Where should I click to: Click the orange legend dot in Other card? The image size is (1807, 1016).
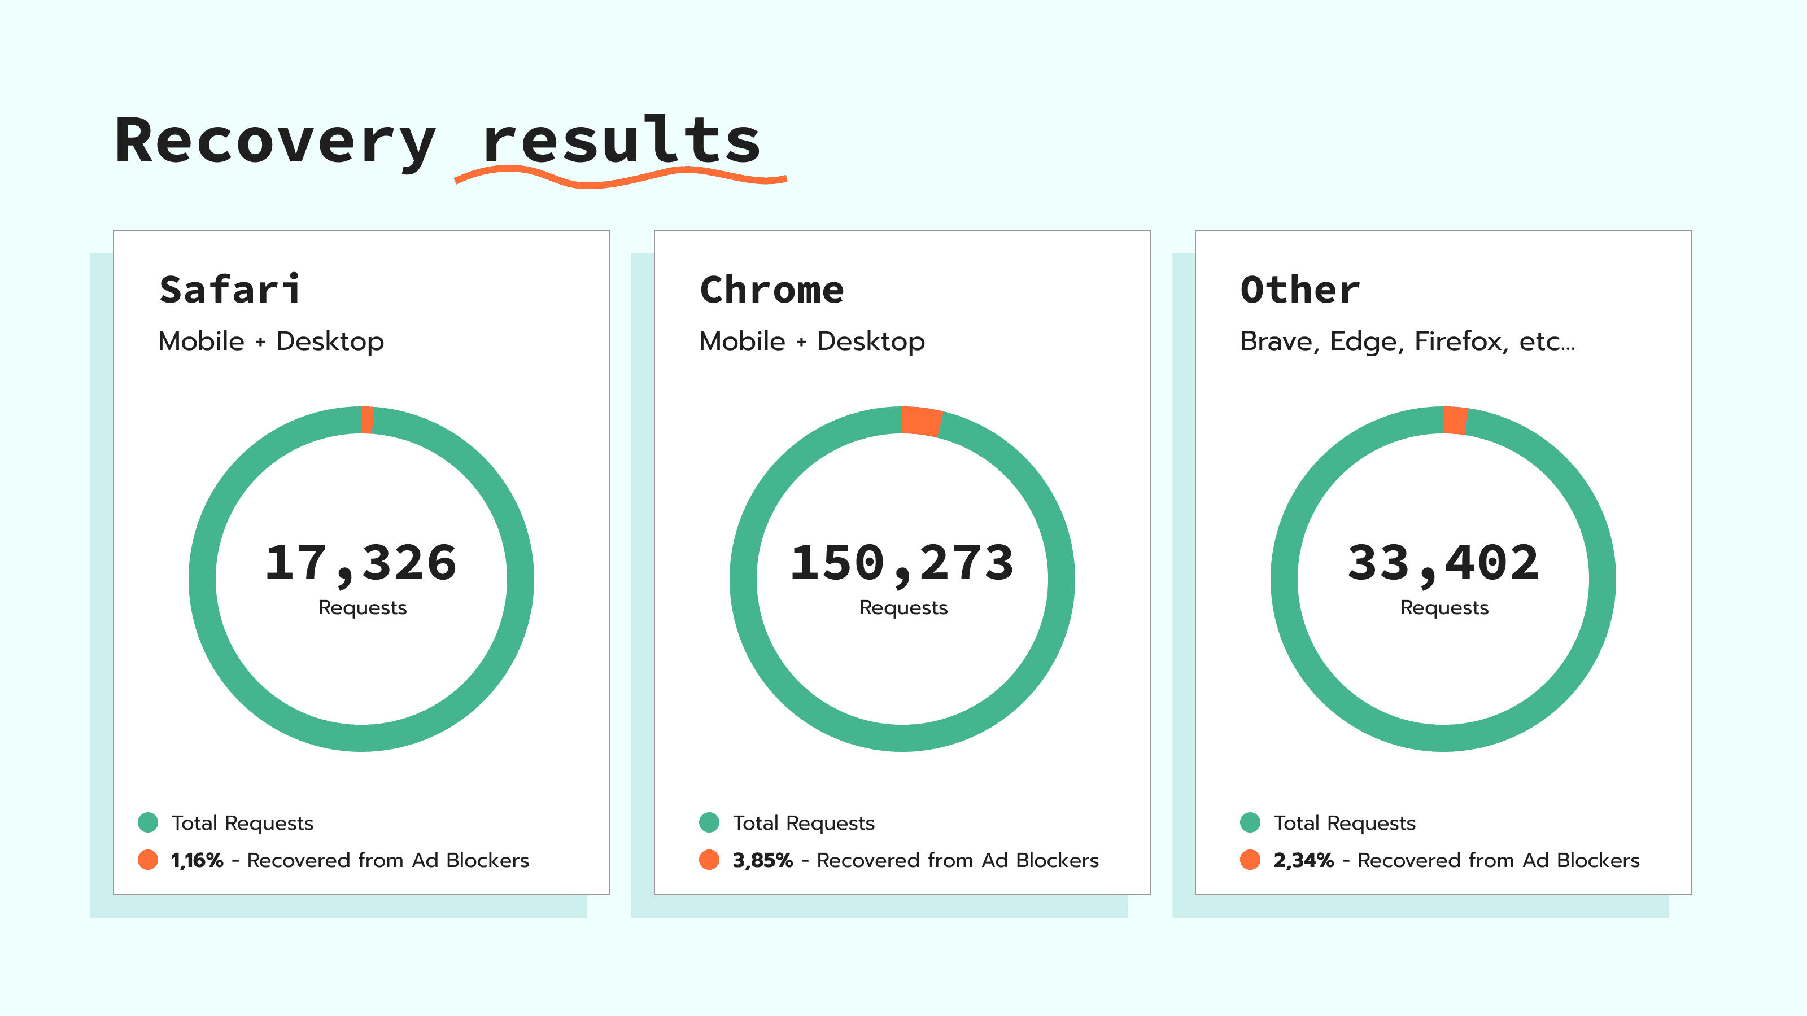pyautogui.click(x=1250, y=860)
